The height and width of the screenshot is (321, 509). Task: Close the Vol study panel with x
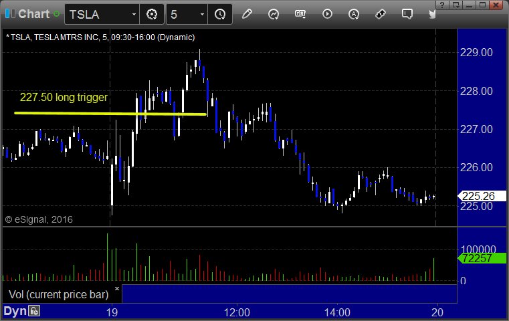click(x=117, y=288)
